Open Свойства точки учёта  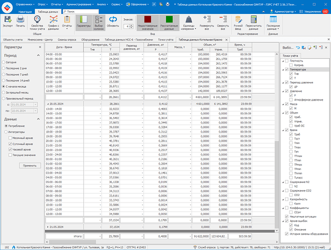pos(37,20)
